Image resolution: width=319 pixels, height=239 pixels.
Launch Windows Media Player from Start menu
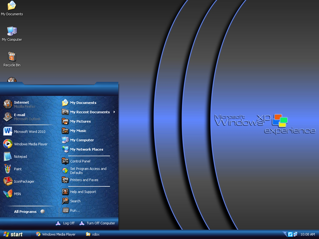[8, 144]
